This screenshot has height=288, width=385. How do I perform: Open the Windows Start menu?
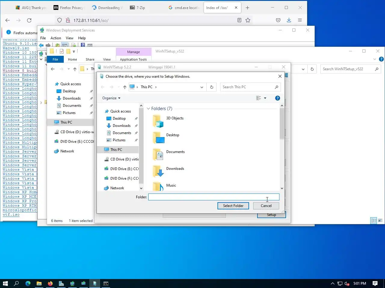pyautogui.click(x=5, y=283)
